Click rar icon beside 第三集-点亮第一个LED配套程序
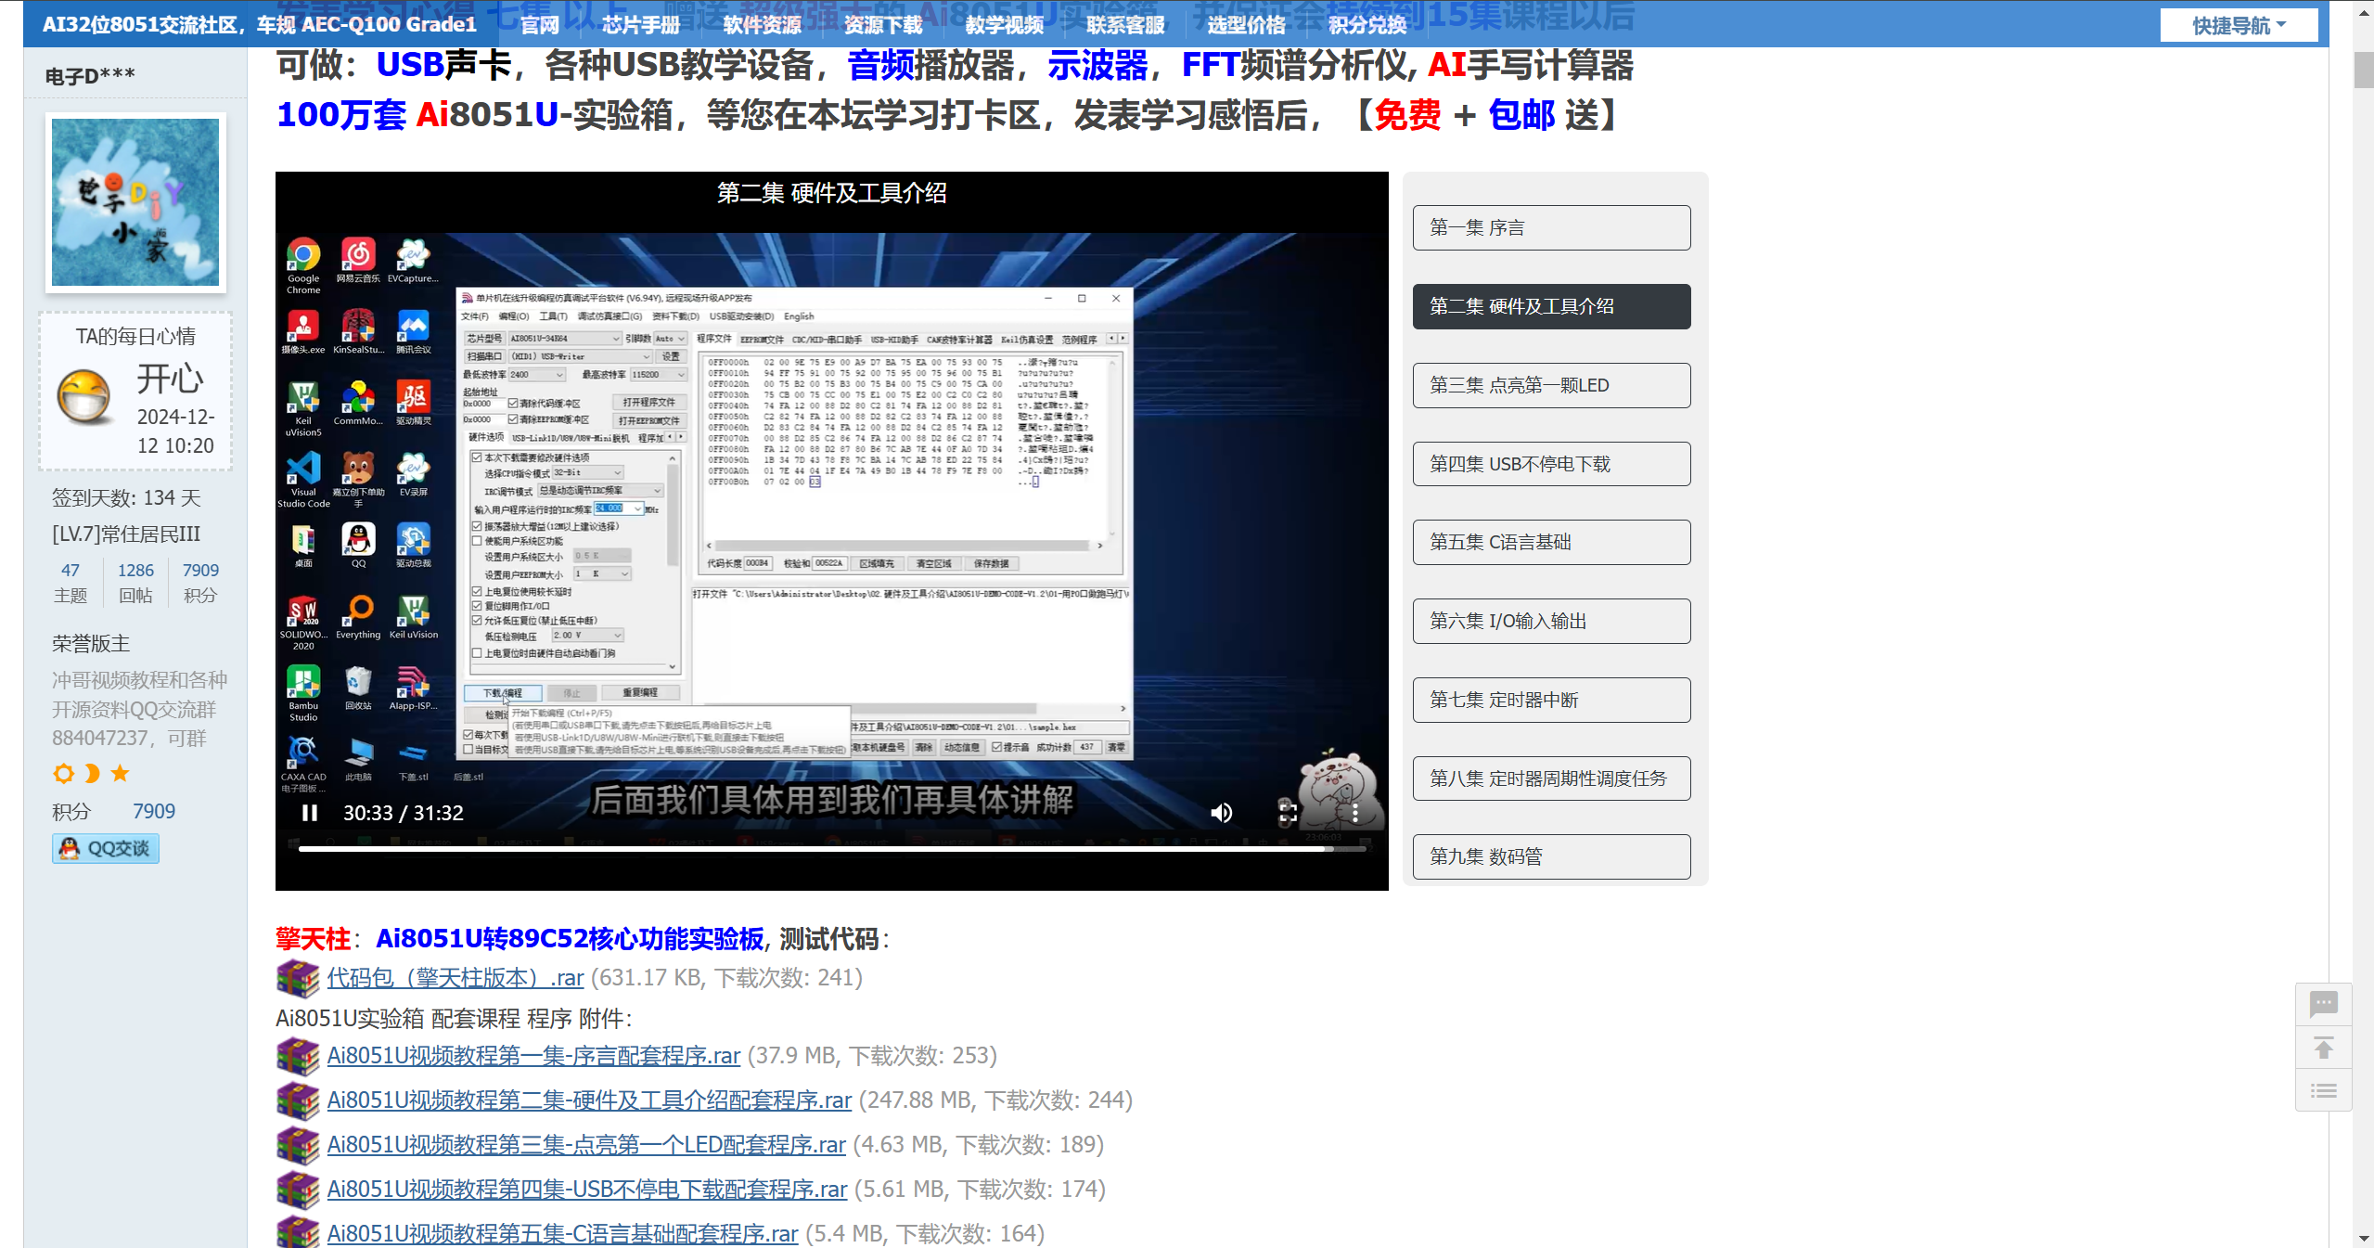This screenshot has width=2374, height=1248. (x=298, y=1145)
